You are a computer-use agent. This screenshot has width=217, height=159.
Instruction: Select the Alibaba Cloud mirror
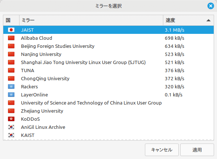(x=108, y=38)
